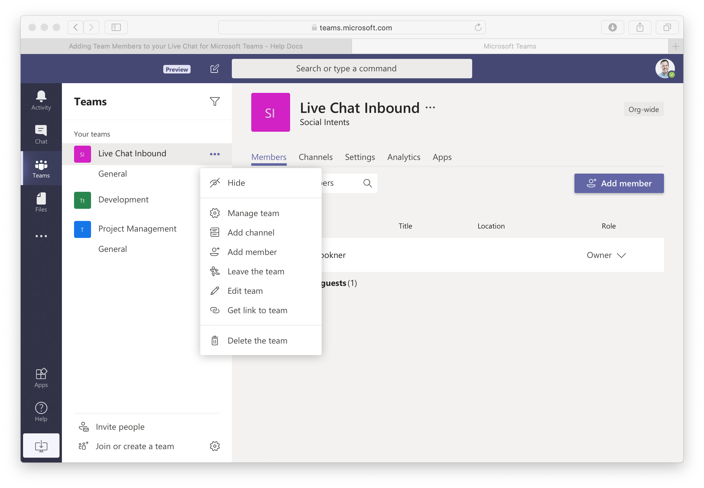Image resolution: width=704 pixels, height=488 pixels.
Task: Open the Apps icon in left sidebar
Action: (41, 377)
